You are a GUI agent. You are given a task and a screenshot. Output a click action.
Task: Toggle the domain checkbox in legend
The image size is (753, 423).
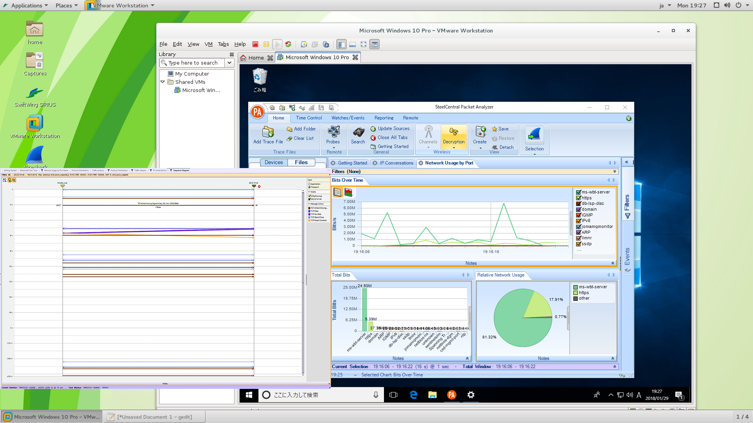click(x=578, y=210)
